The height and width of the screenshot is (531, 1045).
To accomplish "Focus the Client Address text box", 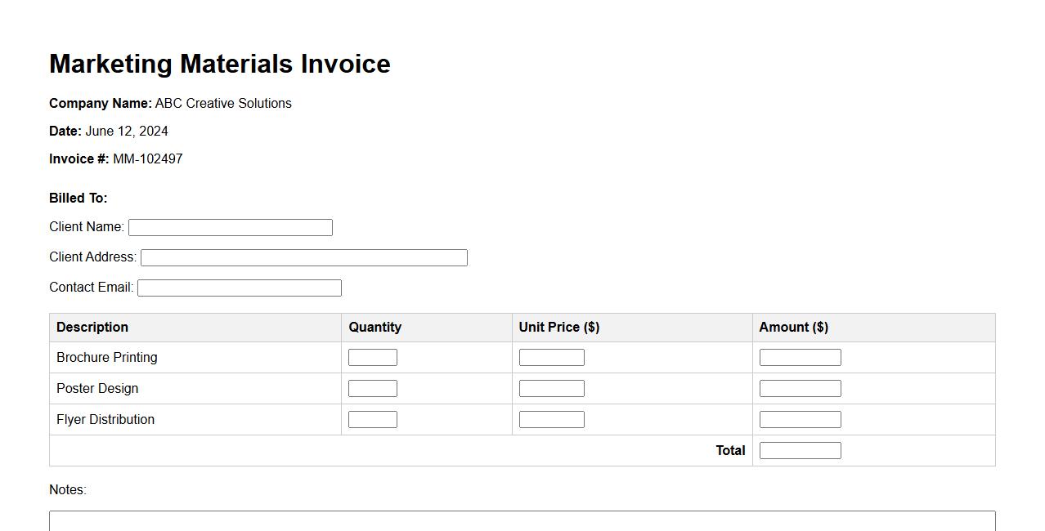I will click(303, 258).
